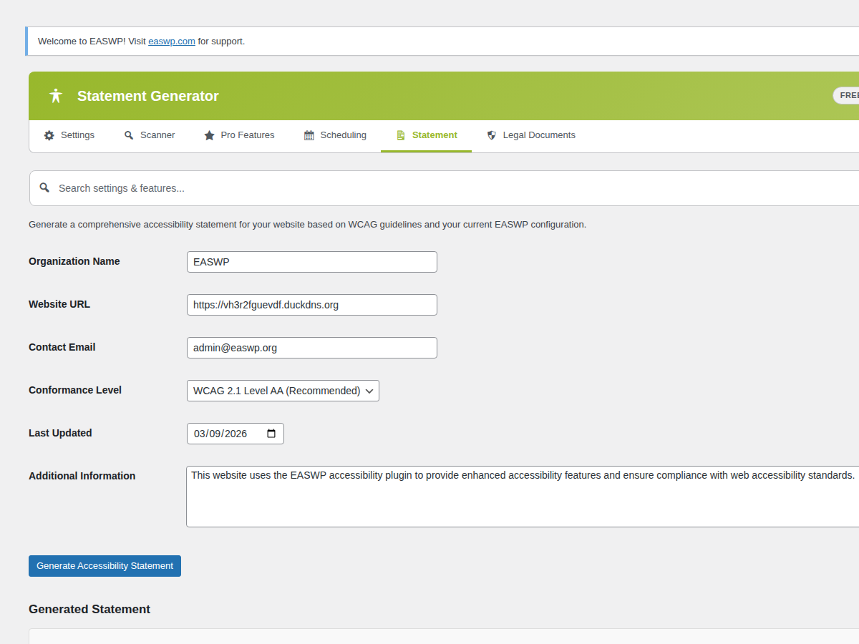Click the Last Updated date field
Viewport: 859px width, 644px height.
(235, 434)
